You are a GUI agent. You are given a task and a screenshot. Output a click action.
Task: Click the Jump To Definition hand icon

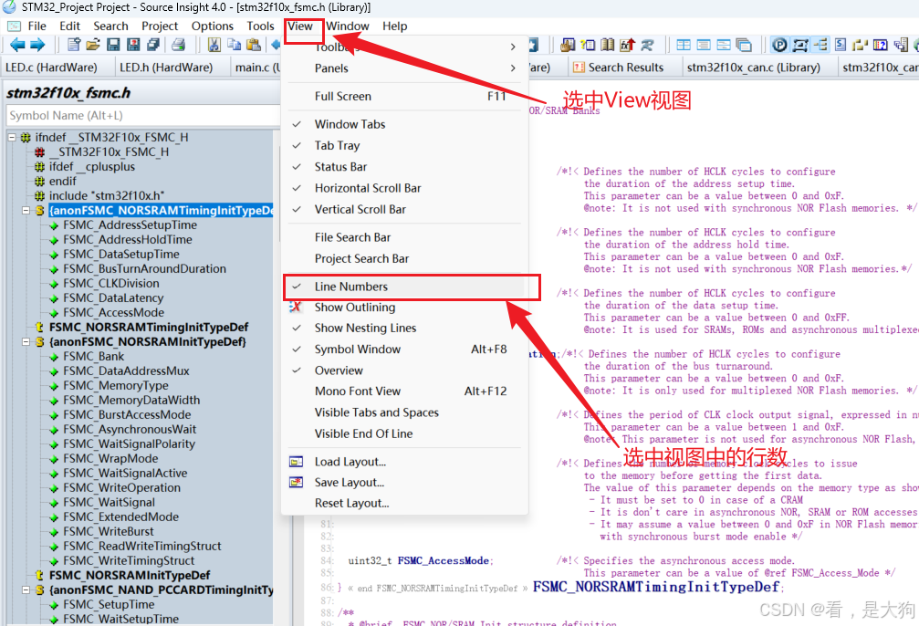568,45
